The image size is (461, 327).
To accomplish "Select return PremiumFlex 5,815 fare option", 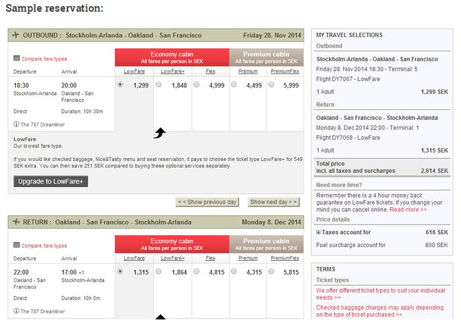I will coord(271,271).
